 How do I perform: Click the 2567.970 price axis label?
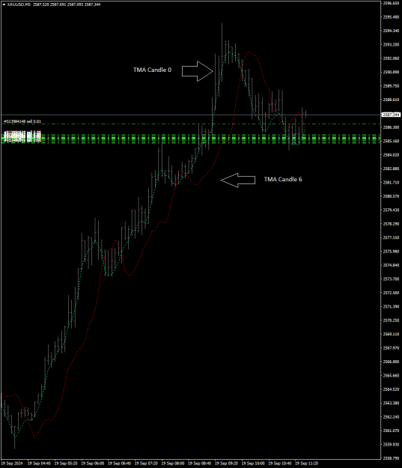click(392, 347)
